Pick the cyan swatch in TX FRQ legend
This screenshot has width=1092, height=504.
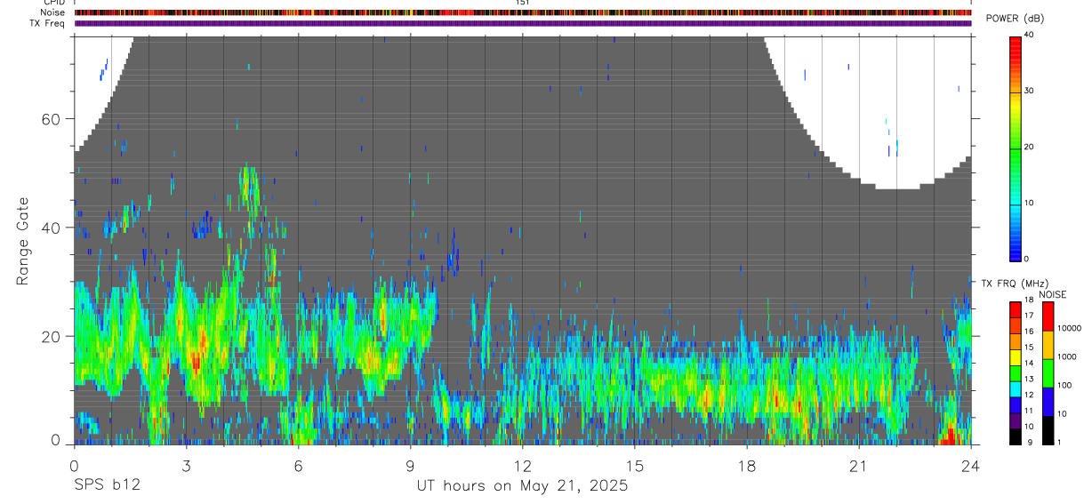(1016, 389)
